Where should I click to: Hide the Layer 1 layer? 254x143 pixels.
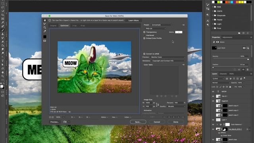coord(213,120)
